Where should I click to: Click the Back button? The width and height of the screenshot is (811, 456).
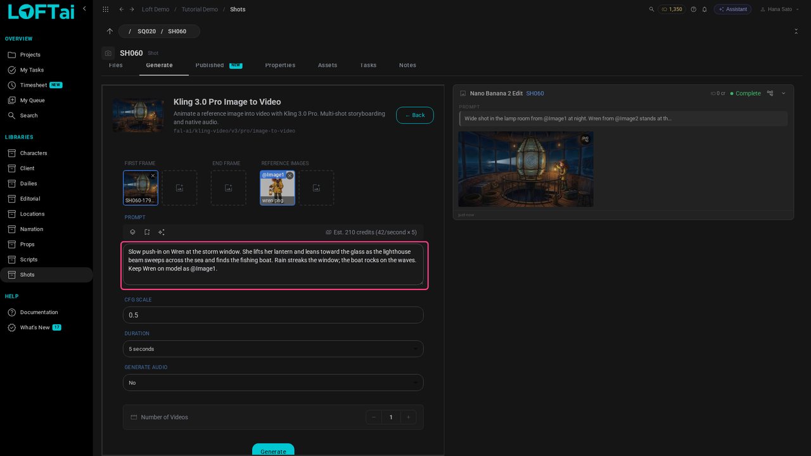point(415,115)
